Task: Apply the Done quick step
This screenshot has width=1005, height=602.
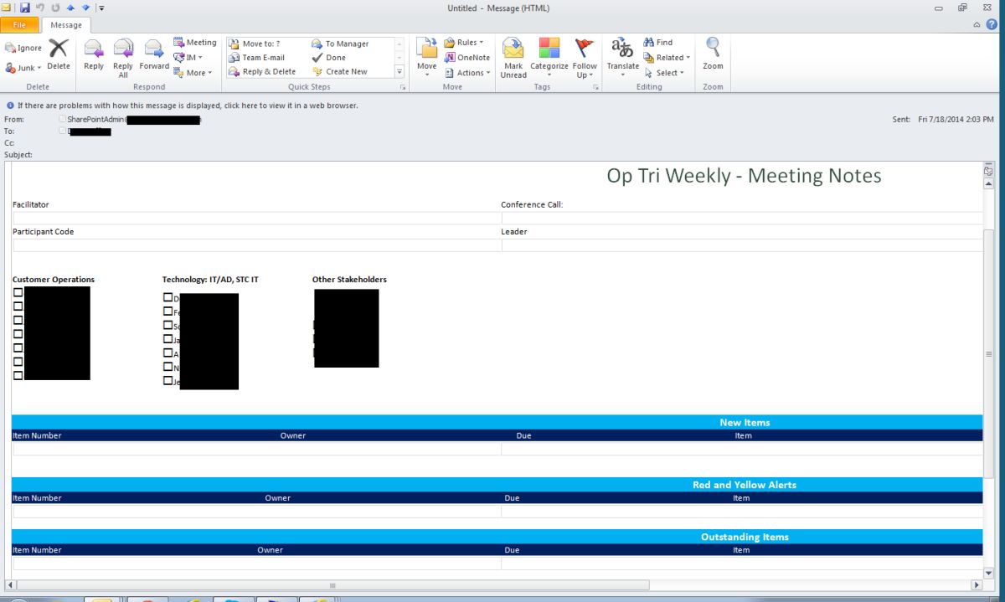Action: [329, 58]
